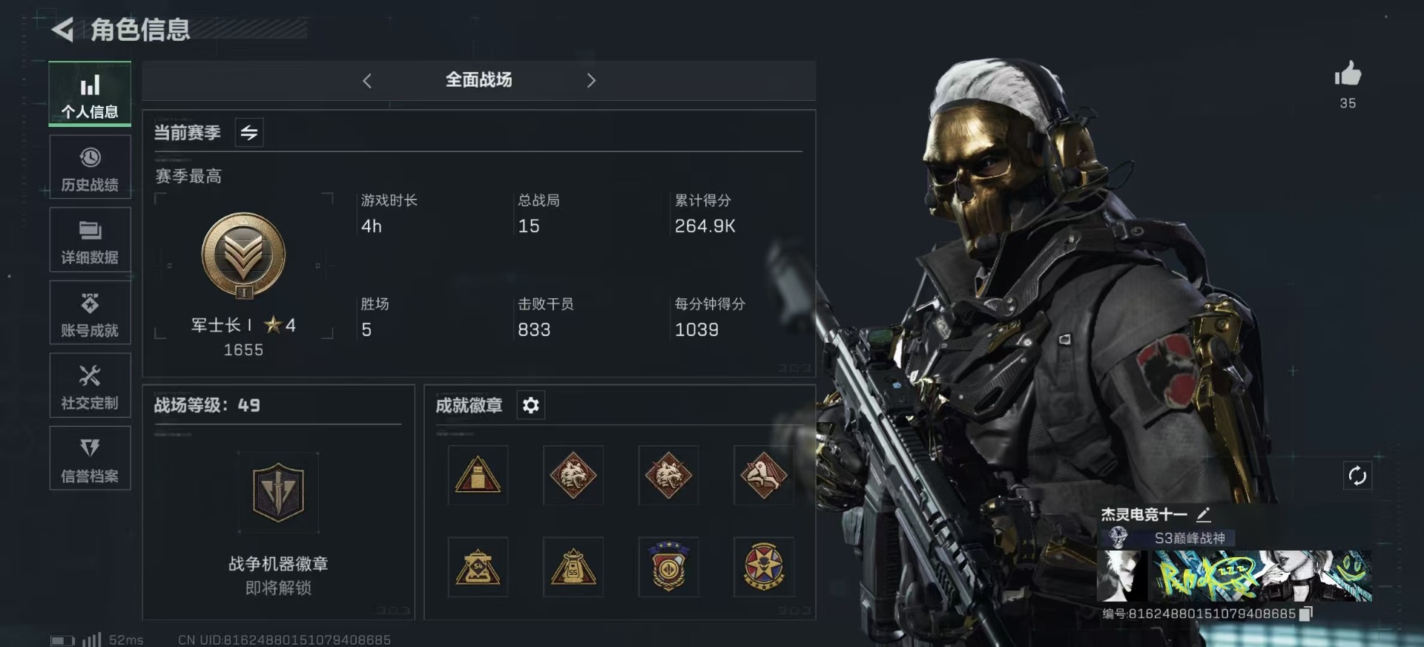This screenshot has width=1424, height=647.
Task: Switch to next game mode with right chevron
Action: coord(591,80)
